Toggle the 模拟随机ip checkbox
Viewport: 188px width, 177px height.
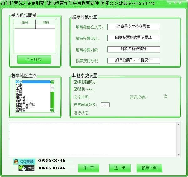(x=75, y=82)
